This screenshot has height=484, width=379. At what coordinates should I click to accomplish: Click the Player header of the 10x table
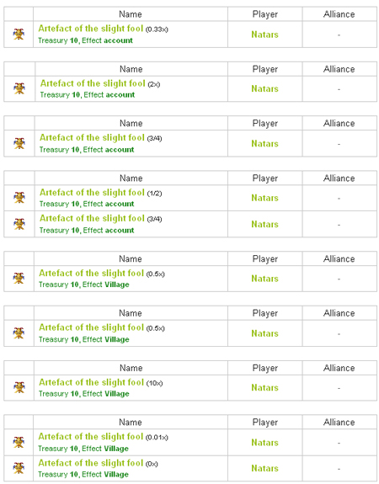pyautogui.click(x=265, y=368)
